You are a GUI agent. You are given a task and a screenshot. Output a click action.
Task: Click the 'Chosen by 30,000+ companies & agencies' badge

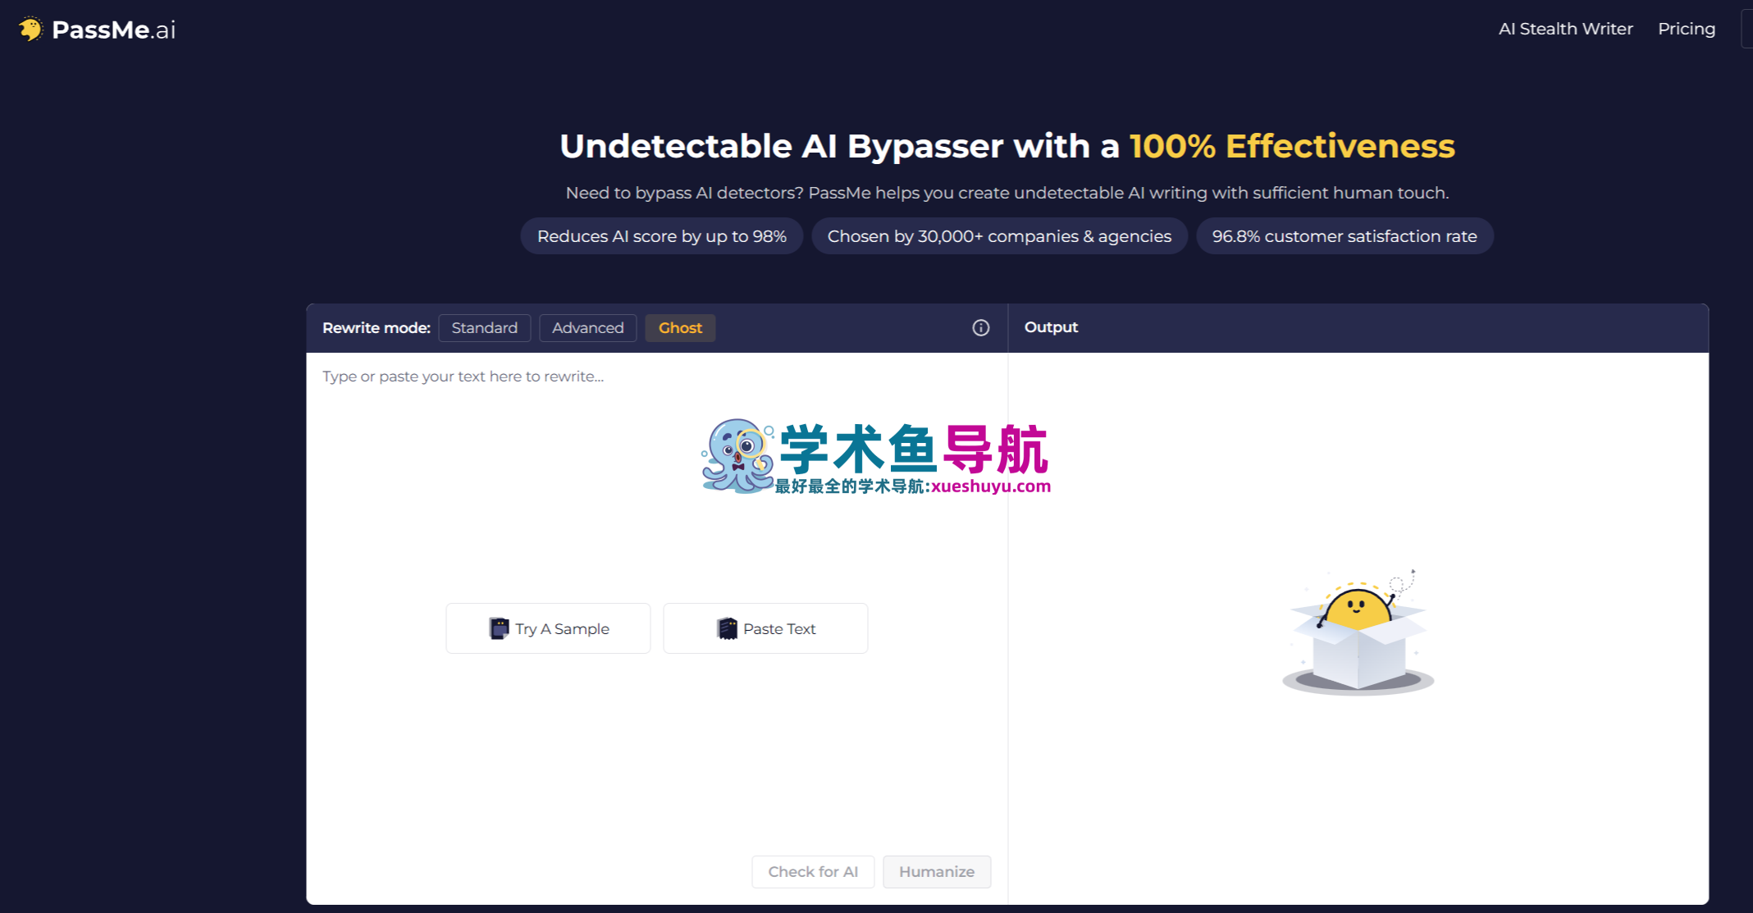coord(999,236)
